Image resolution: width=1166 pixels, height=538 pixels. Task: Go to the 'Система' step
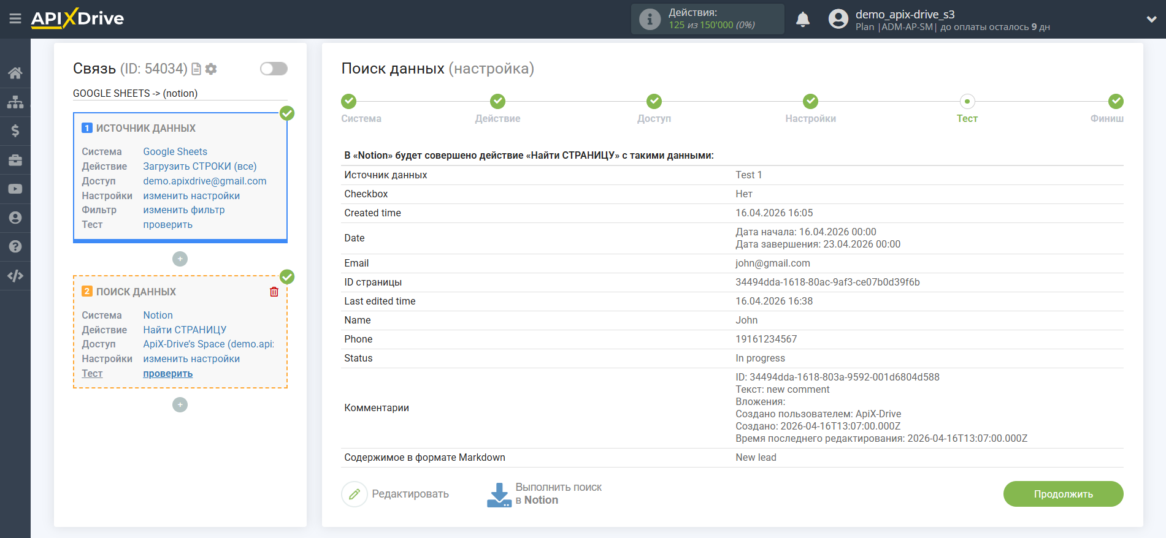349,101
